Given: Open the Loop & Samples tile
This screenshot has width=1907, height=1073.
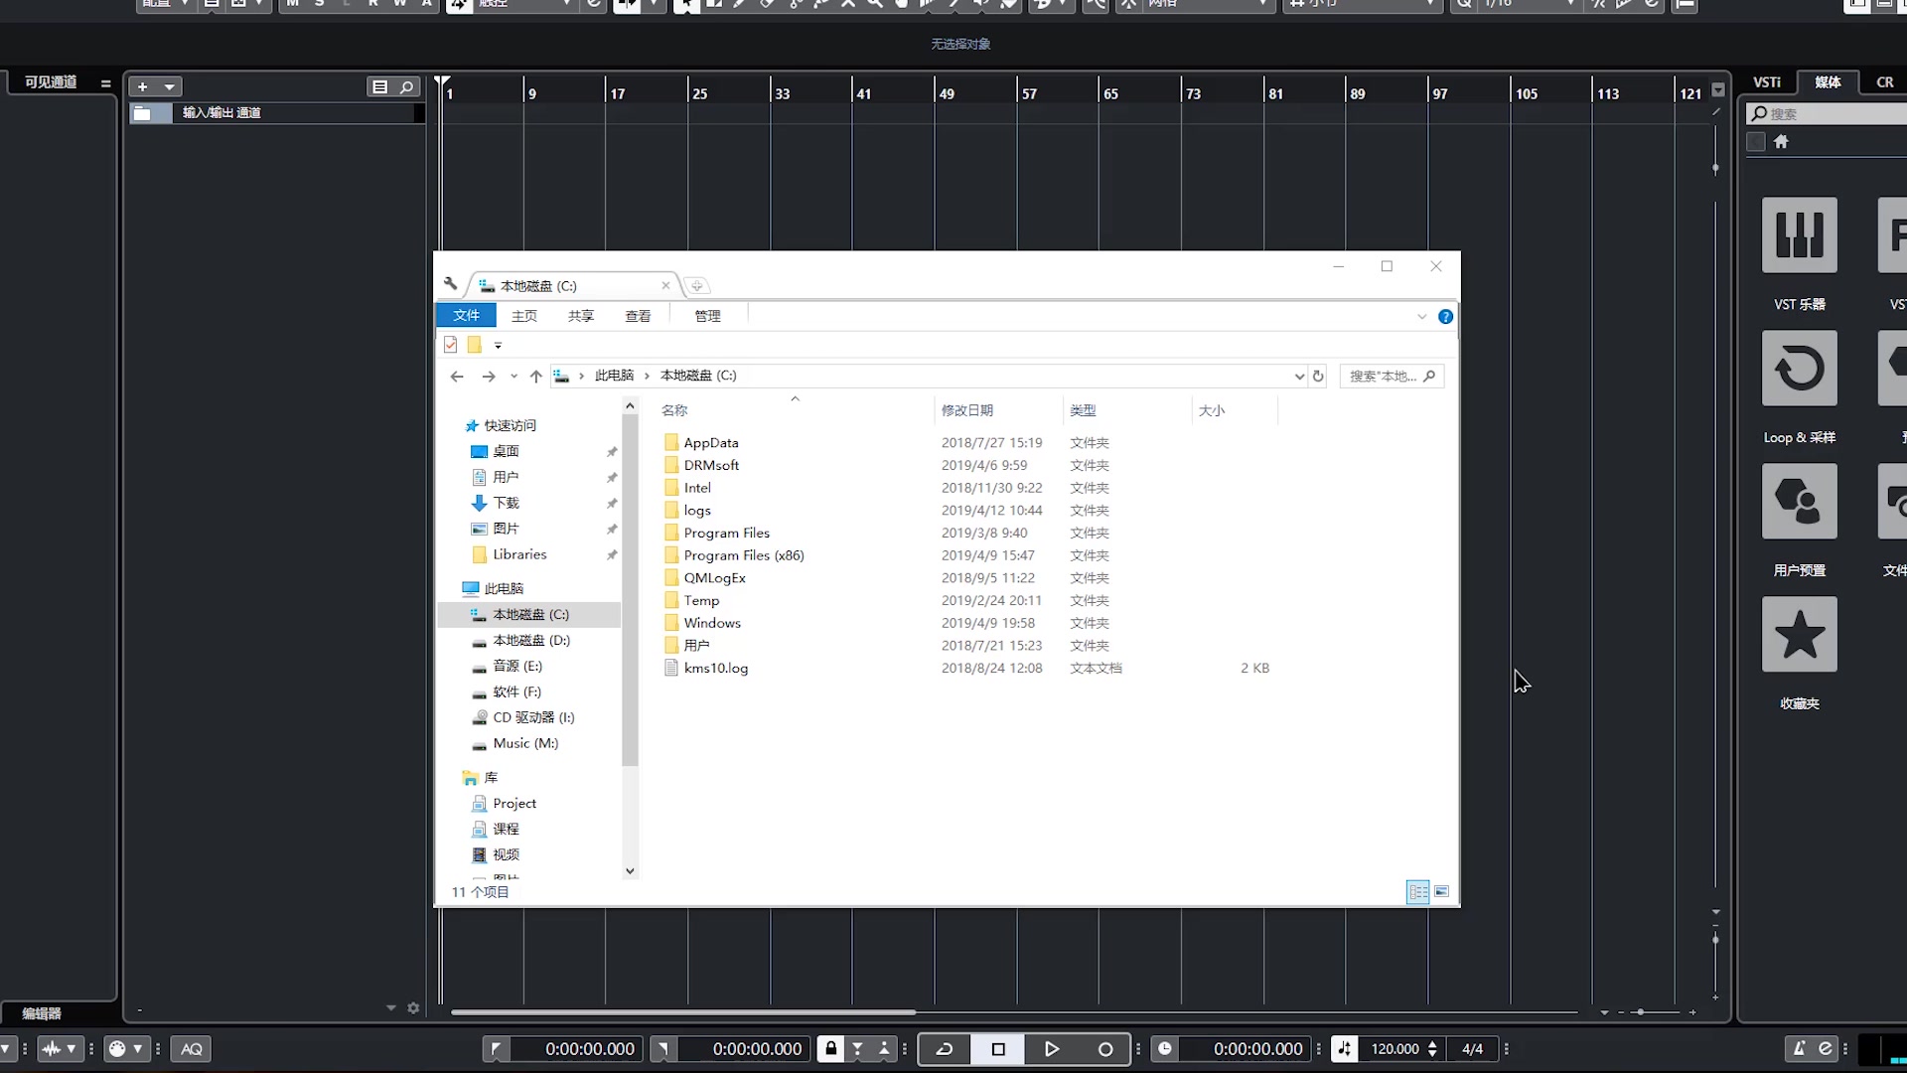Looking at the screenshot, I should coord(1799,369).
